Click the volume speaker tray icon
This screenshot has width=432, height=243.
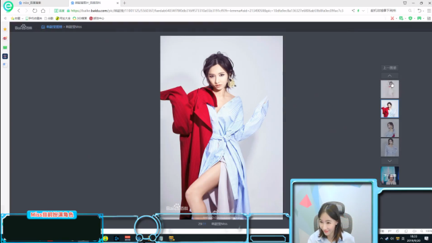391,238
